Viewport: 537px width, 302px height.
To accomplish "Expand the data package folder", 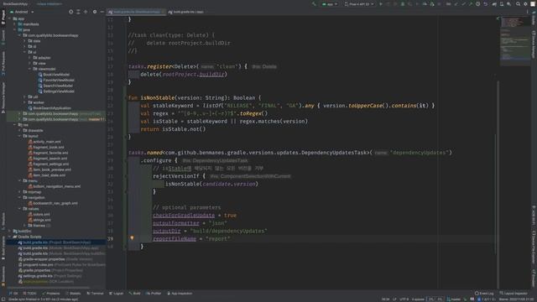I will pos(24,41).
